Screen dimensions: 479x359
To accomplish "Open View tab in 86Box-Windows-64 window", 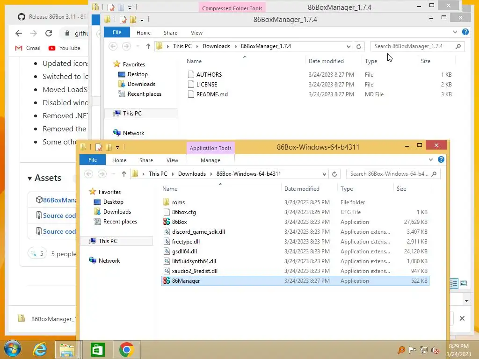I will (172, 160).
